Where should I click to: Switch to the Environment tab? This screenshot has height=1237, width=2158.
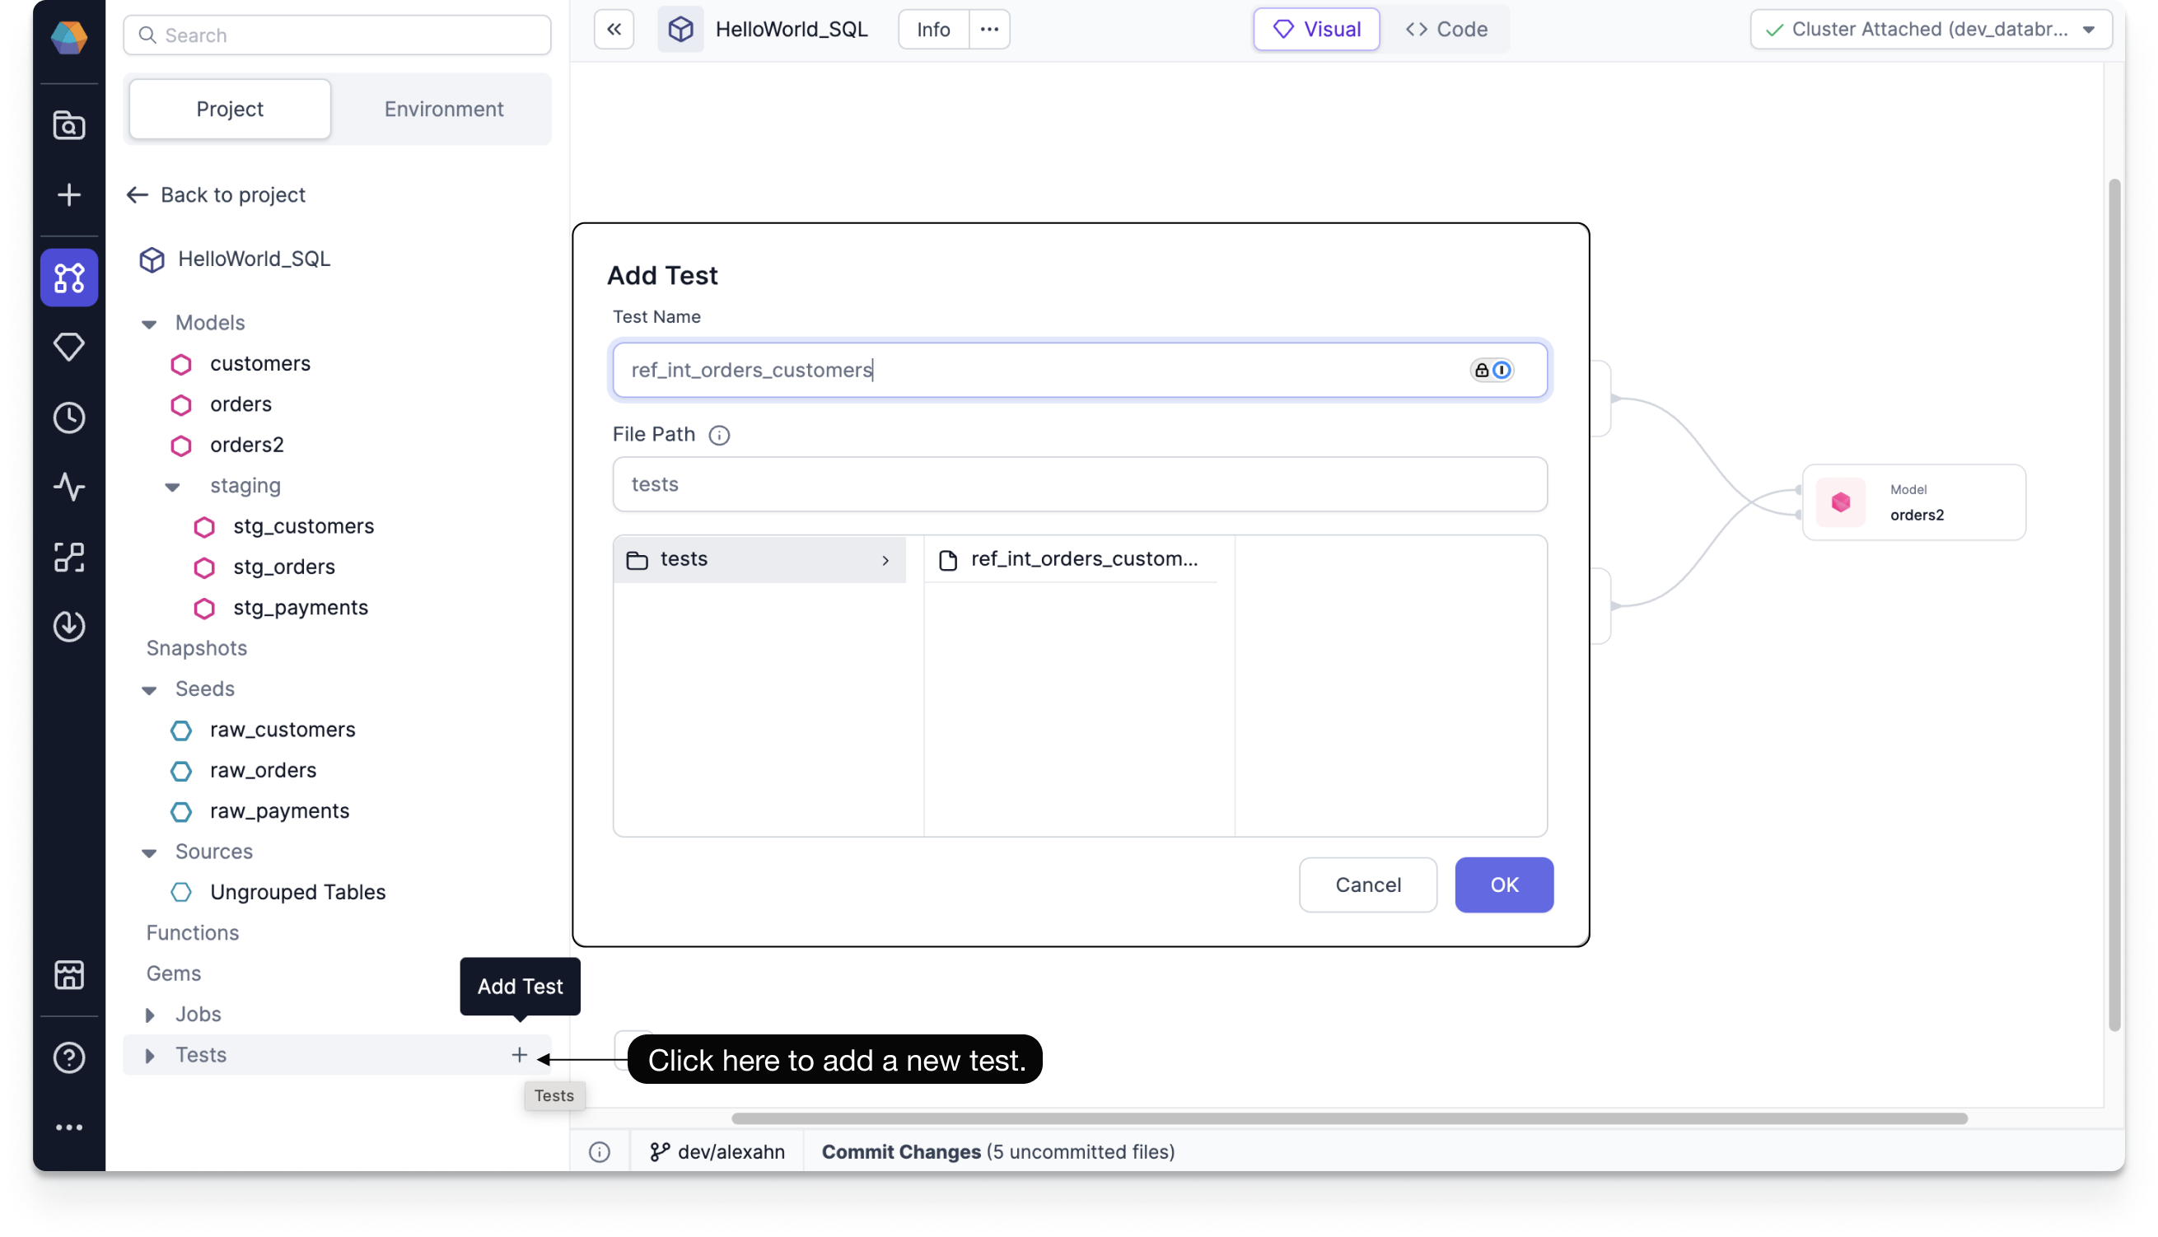443,109
